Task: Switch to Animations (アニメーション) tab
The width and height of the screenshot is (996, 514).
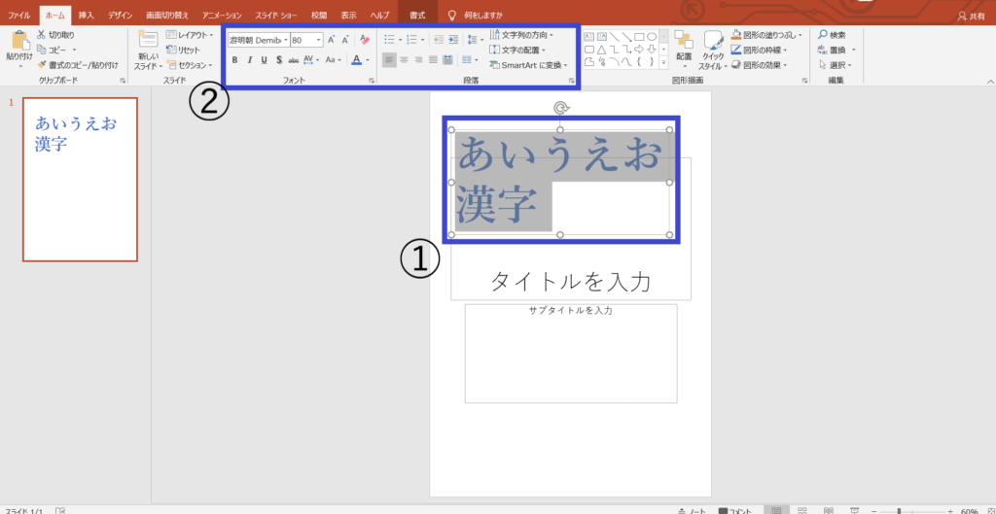Action: (222, 14)
